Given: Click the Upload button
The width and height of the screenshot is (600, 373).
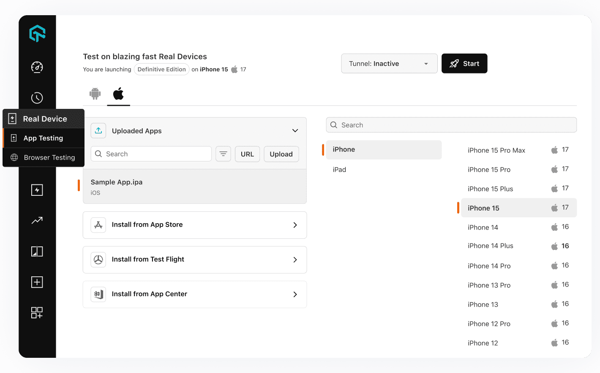Looking at the screenshot, I should tap(281, 154).
